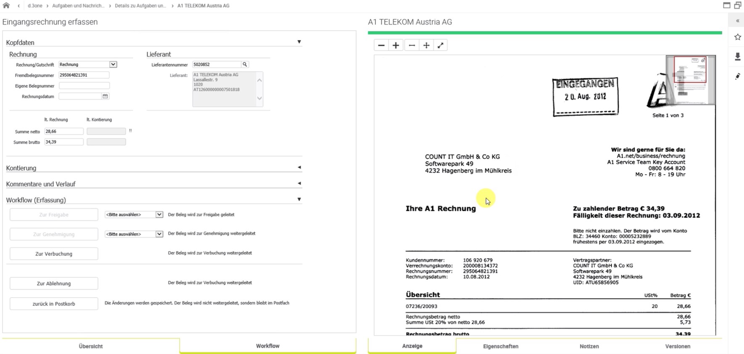744x354 pixels.
Task: Expand the Kontierung section
Action: 299,167
